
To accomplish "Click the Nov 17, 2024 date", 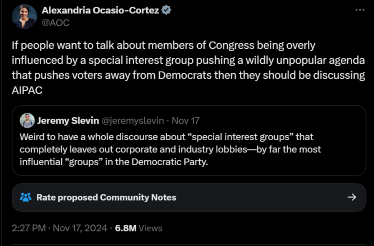I will [80, 228].
